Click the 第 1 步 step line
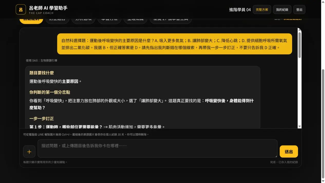Screen dimensions: 325x183 (97, 127)
